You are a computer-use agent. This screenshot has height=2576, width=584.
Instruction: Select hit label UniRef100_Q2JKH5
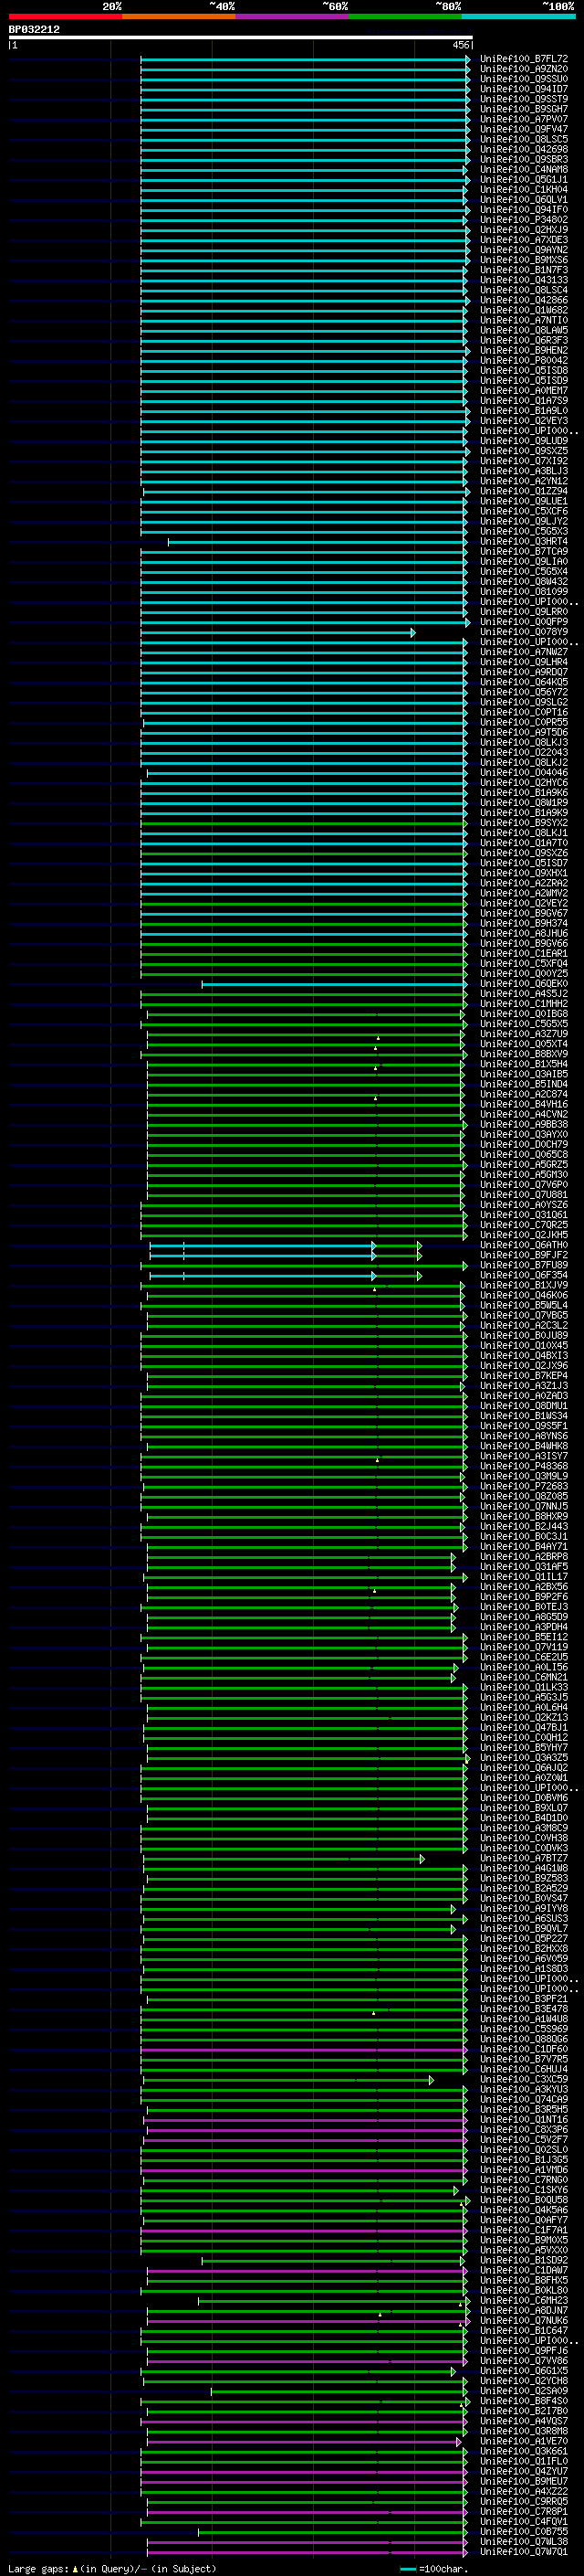point(524,1235)
